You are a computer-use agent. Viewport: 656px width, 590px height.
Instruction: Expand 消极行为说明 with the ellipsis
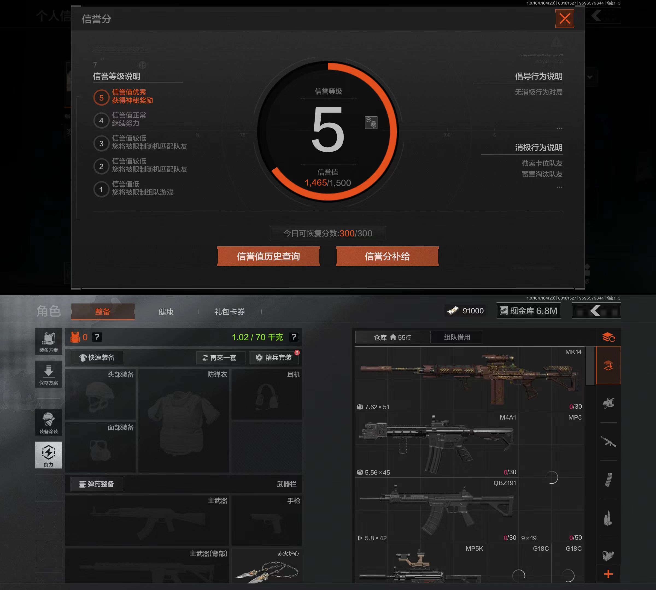pos(559,187)
